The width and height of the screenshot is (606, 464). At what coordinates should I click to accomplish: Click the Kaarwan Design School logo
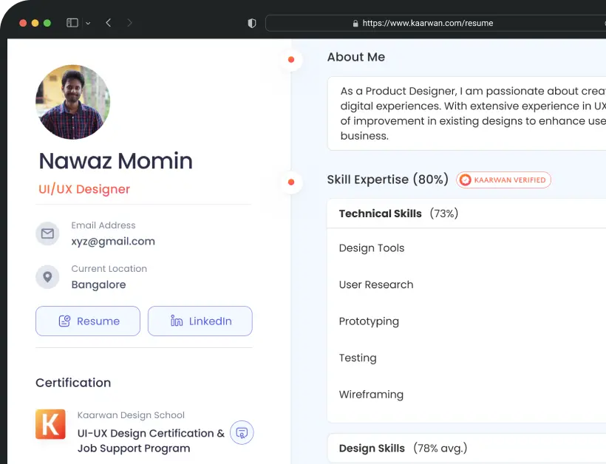(x=50, y=425)
